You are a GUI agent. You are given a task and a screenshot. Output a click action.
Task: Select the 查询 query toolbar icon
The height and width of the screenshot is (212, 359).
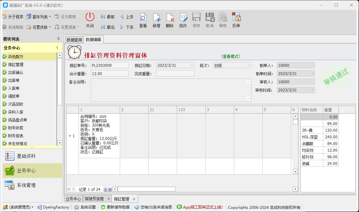(x=143, y=20)
